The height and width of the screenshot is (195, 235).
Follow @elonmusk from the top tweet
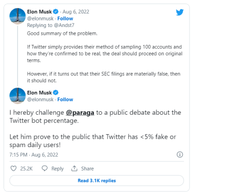pyautogui.click(x=65, y=18)
